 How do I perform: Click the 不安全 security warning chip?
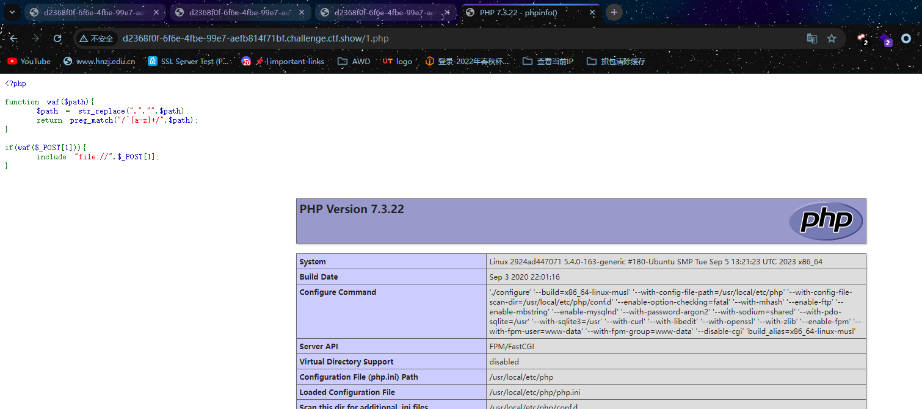[x=96, y=38]
